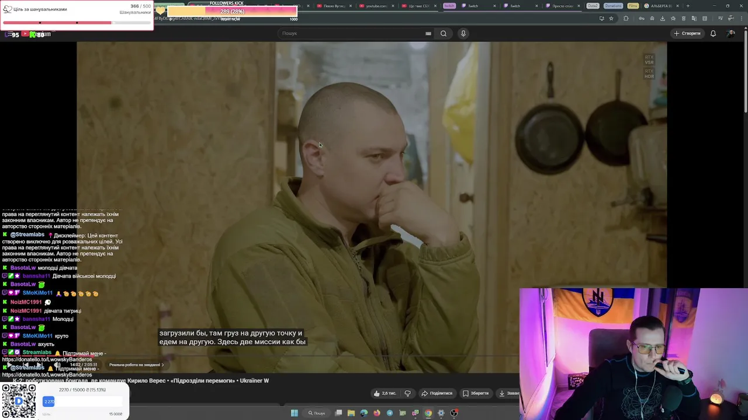Viewport: 748px width, 420px height.
Task: Bookmark this page with star icon
Action: pyautogui.click(x=611, y=18)
